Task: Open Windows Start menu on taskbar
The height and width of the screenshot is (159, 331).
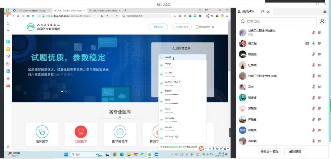Action: pos(66,154)
